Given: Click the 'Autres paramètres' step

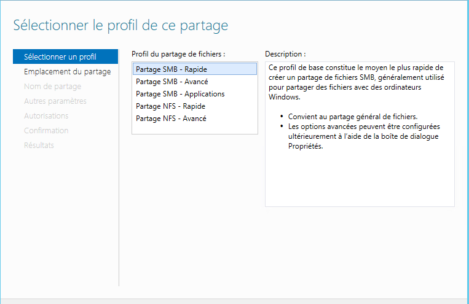Looking at the screenshot, I should tap(55, 101).
